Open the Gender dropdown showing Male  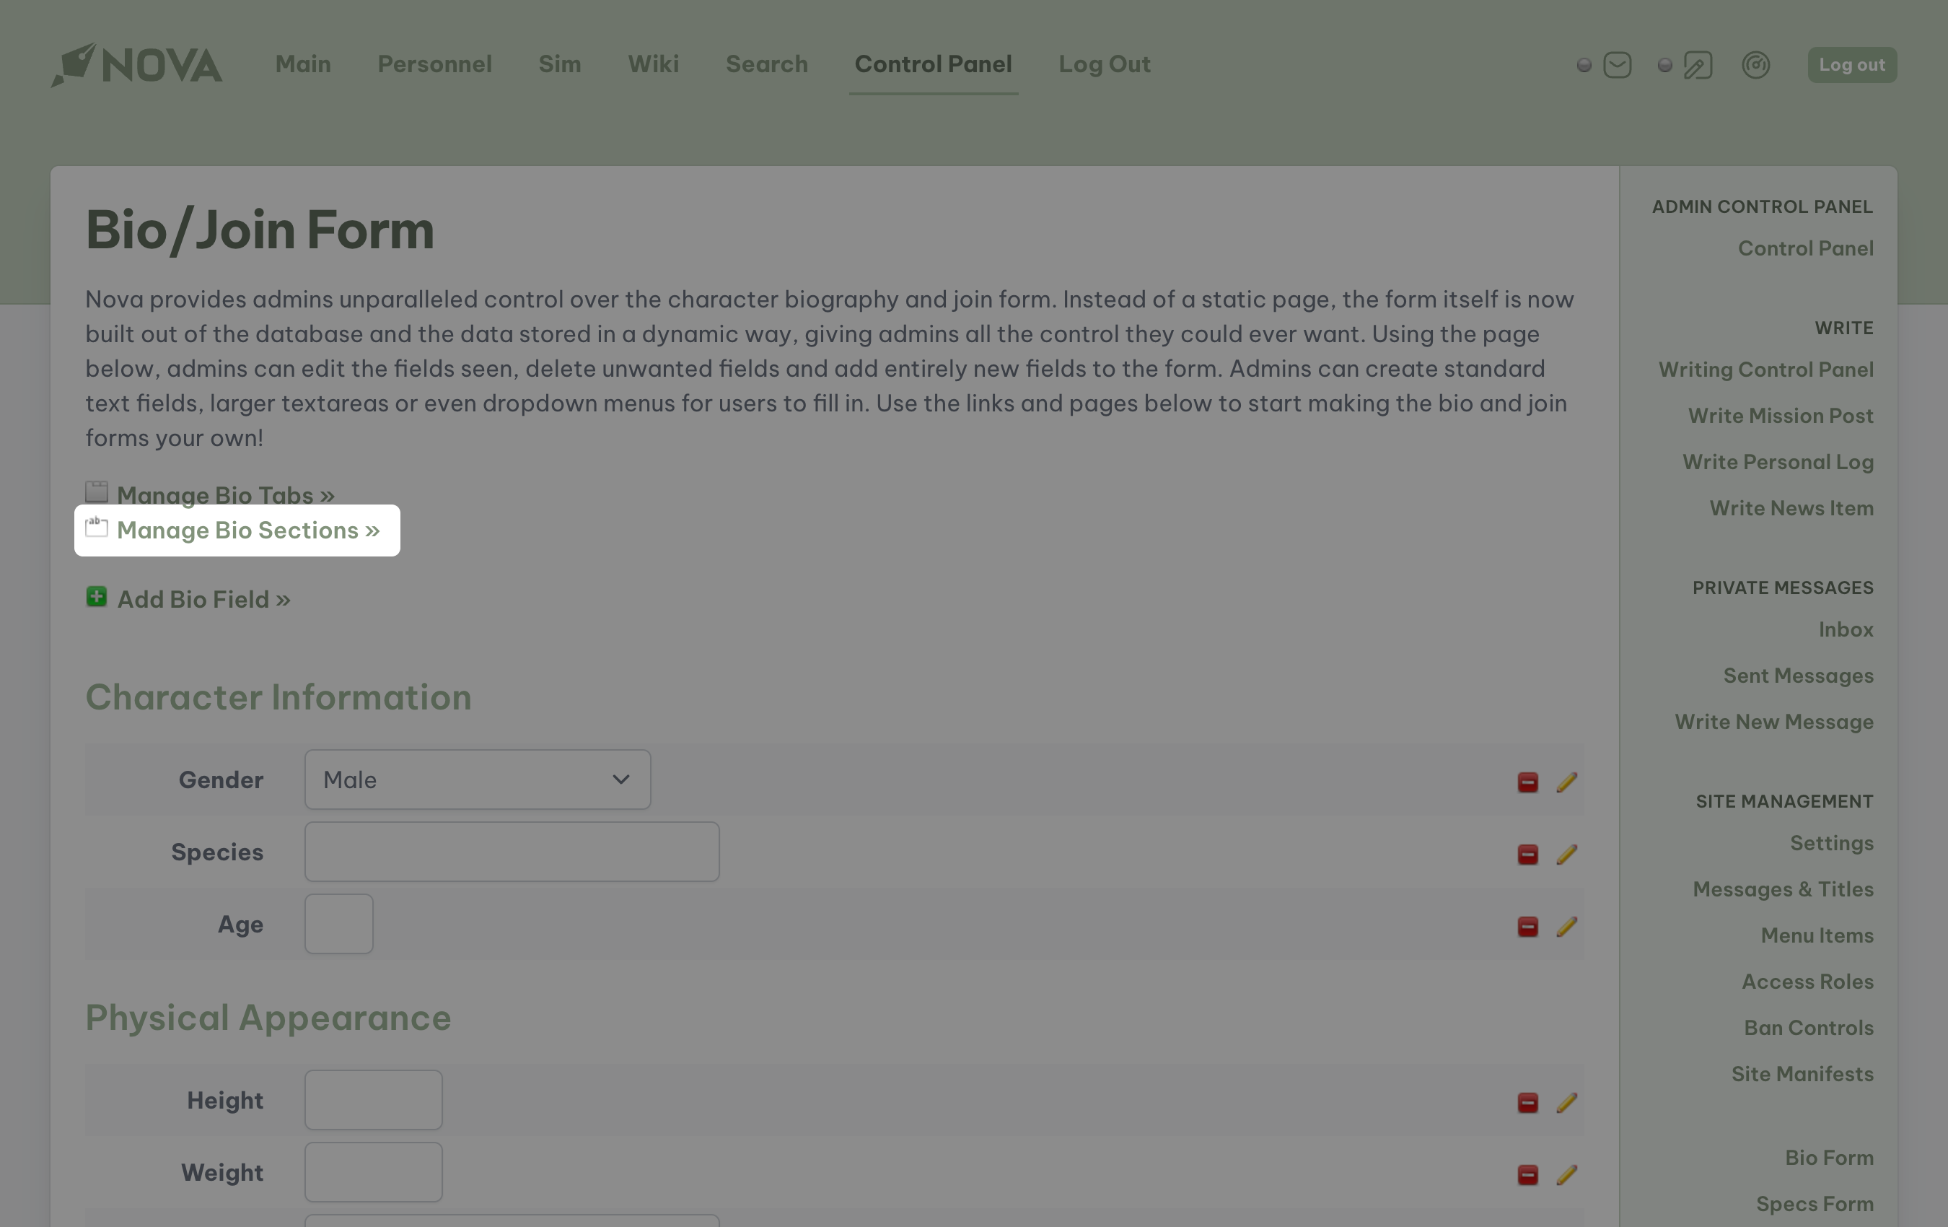coord(478,780)
